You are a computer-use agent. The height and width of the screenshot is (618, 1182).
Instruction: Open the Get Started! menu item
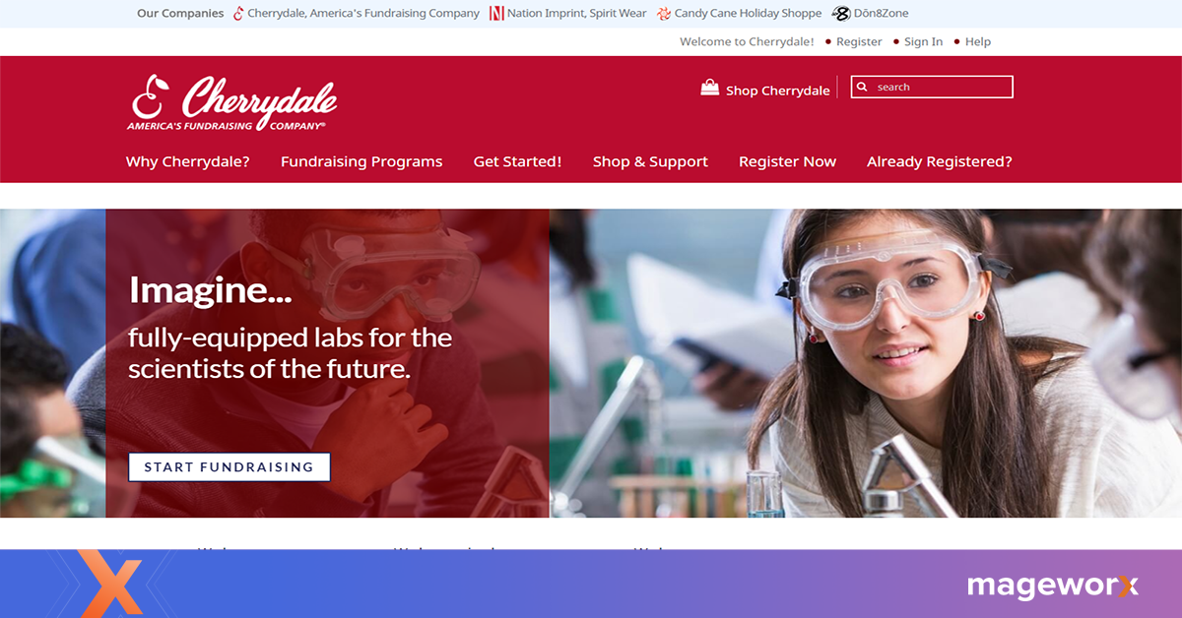517,161
